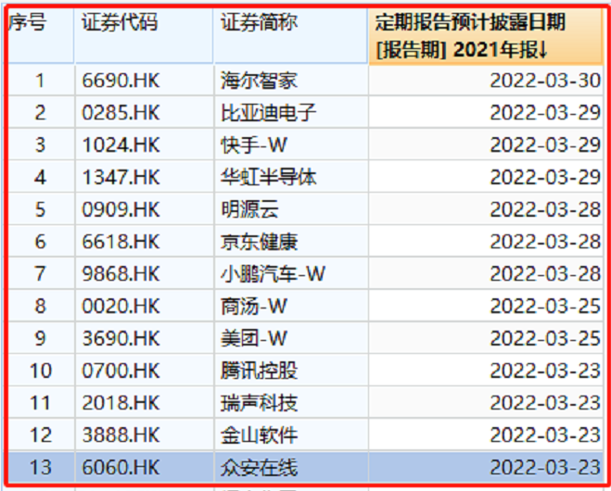Image resolution: width=611 pixels, height=491 pixels.
Task: Select the 比亚迪电子 name cell
Action: [291, 113]
